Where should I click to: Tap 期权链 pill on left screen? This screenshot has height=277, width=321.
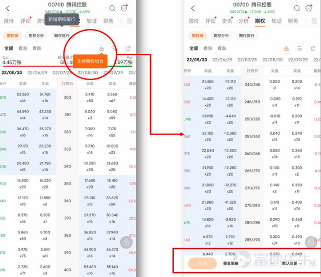[x=13, y=36]
